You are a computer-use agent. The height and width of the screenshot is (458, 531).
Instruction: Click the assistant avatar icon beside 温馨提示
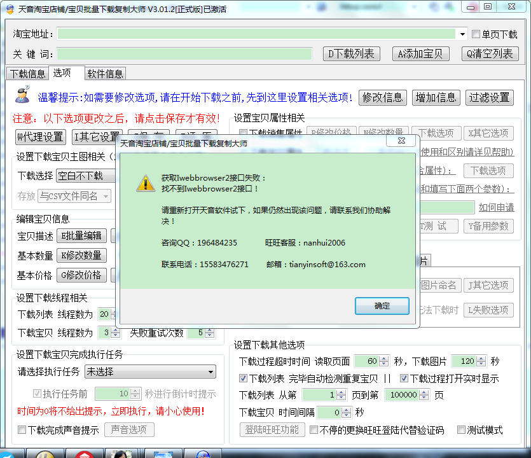click(x=22, y=95)
